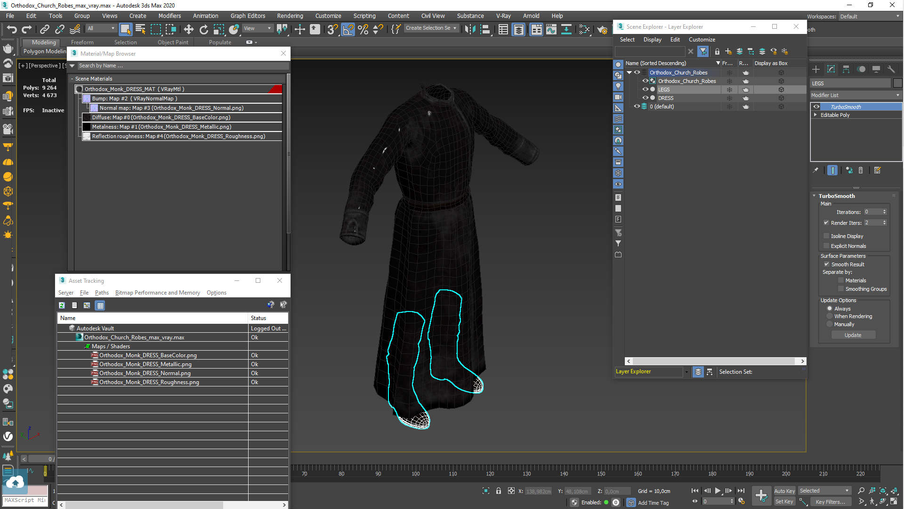Open the reference coordinate View dropdown
This screenshot has width=904, height=509.
pos(258,28)
